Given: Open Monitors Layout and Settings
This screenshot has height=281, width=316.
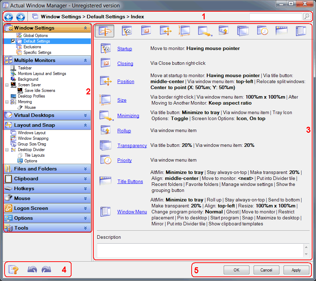Looking at the screenshot, I should [x=42, y=74].
